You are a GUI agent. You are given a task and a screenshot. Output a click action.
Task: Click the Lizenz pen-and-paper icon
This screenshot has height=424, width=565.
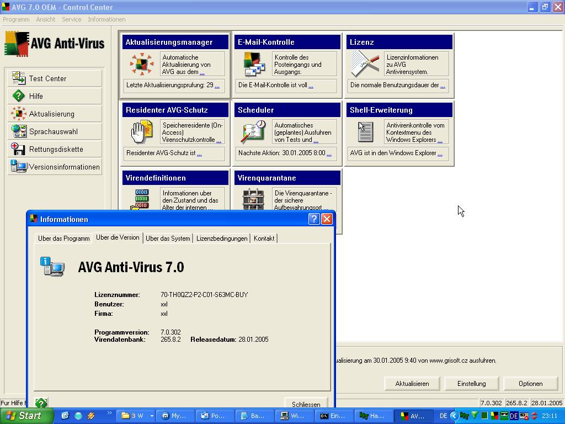(x=365, y=64)
